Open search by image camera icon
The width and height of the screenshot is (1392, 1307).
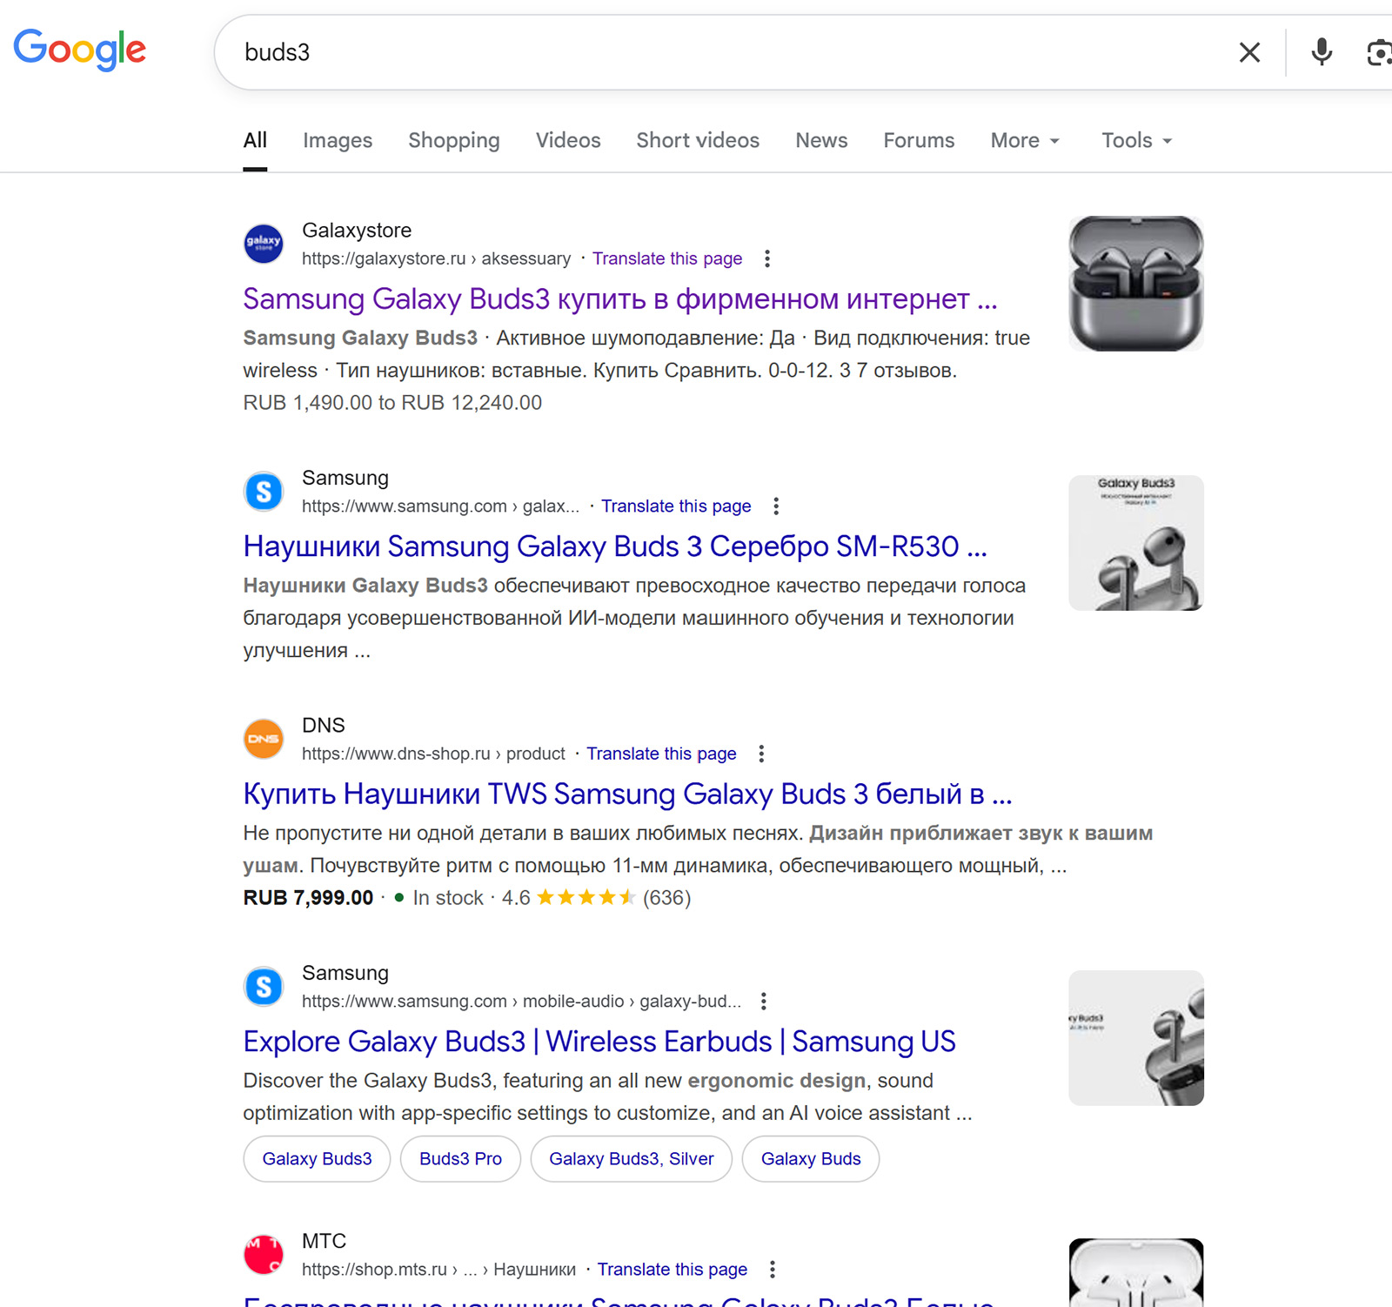pos(1379,52)
